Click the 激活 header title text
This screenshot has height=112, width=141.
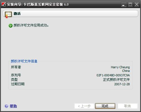[x=17, y=14]
